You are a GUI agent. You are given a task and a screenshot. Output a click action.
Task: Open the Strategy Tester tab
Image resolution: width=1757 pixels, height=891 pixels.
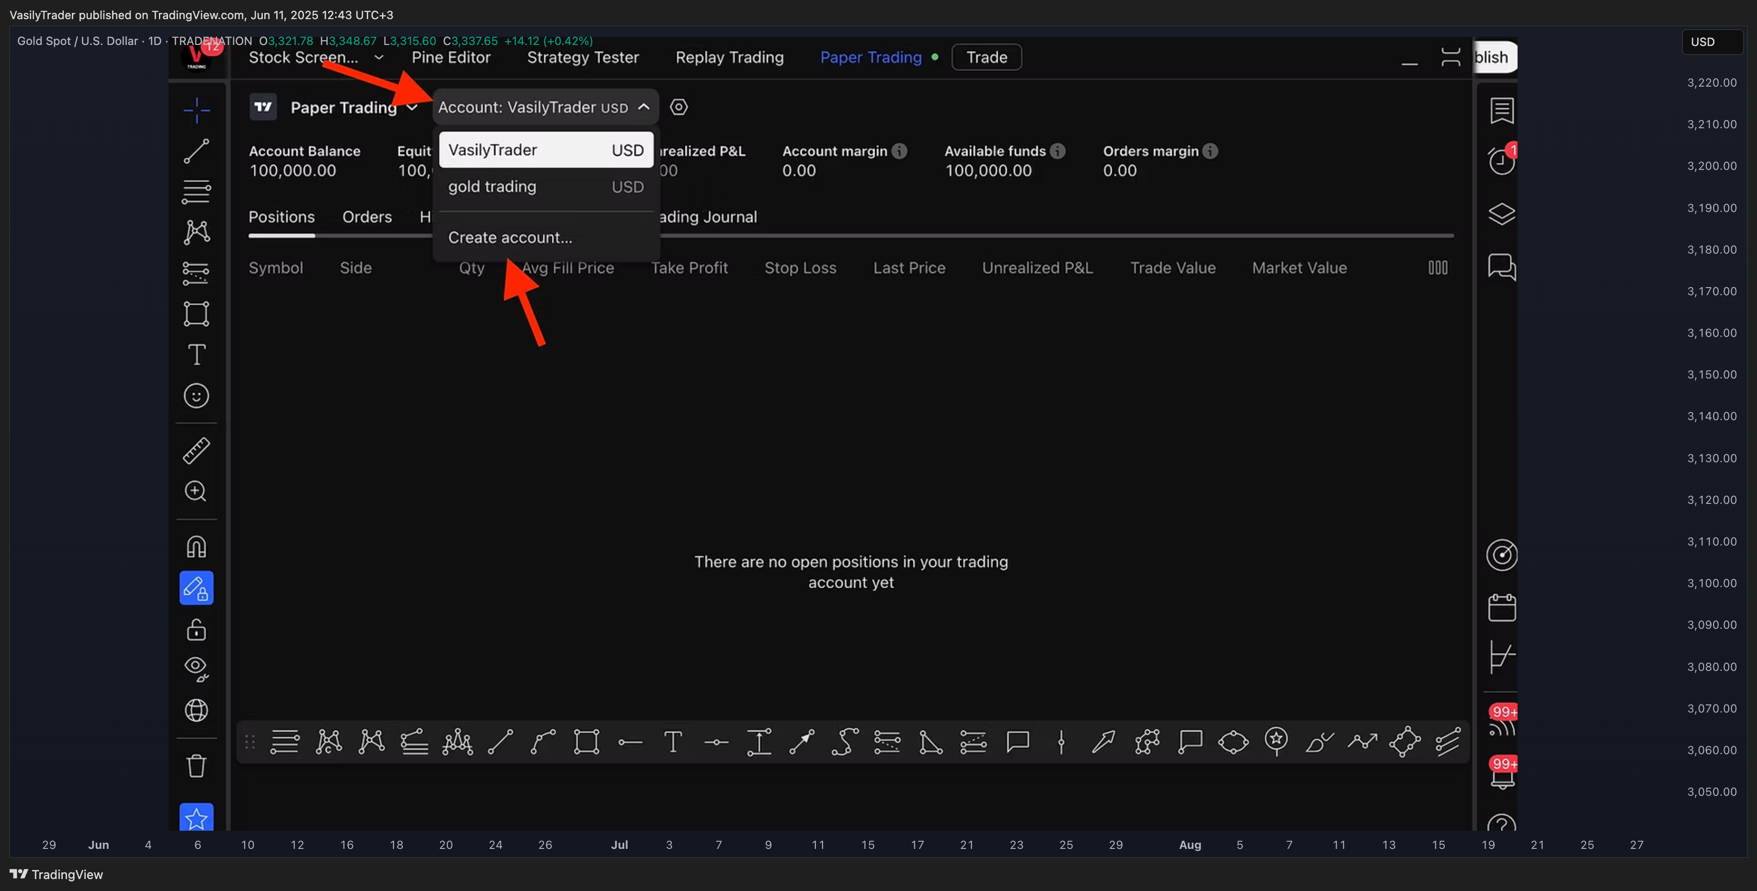pos(583,57)
